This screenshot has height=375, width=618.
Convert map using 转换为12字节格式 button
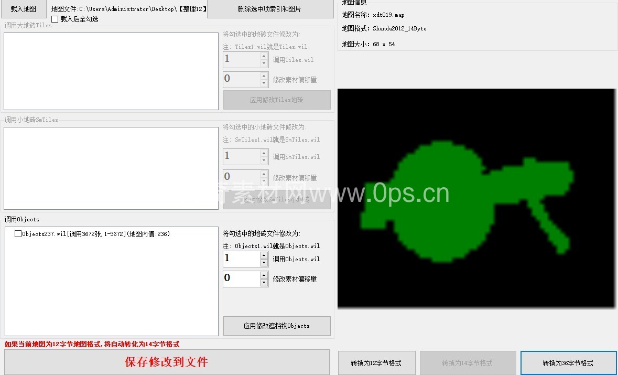(376, 363)
